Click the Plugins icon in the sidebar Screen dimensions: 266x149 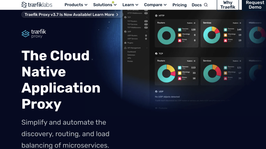click(125, 43)
